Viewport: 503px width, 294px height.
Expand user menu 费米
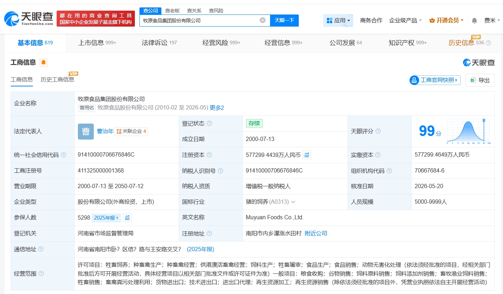(x=493, y=21)
